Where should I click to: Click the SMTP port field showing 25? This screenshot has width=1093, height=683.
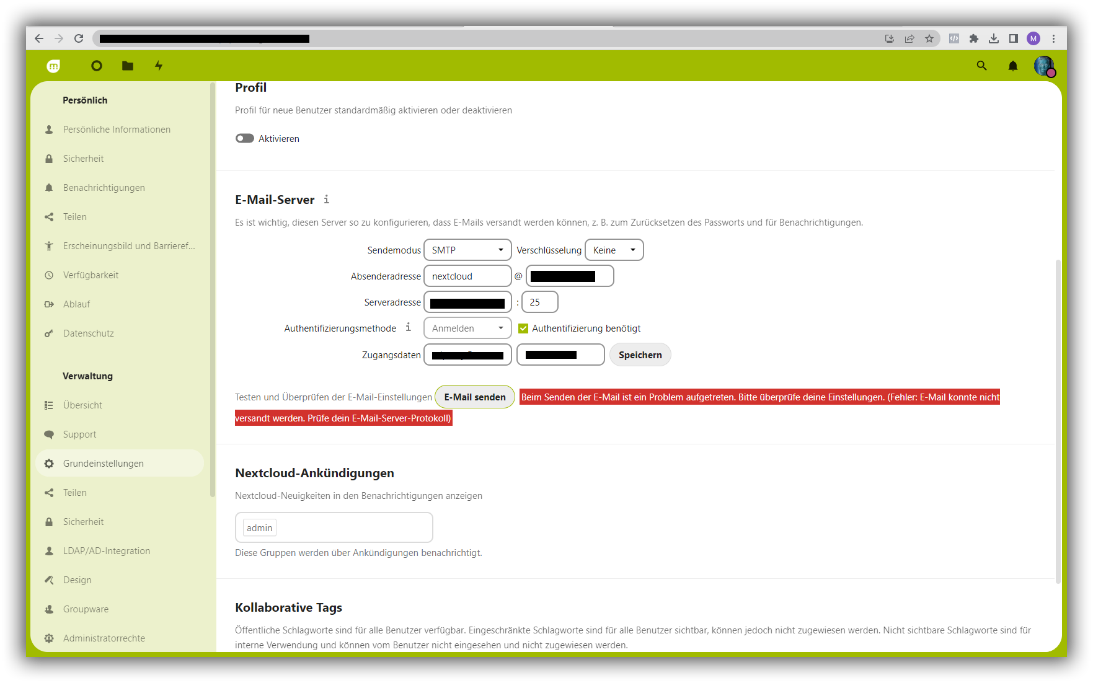(539, 302)
